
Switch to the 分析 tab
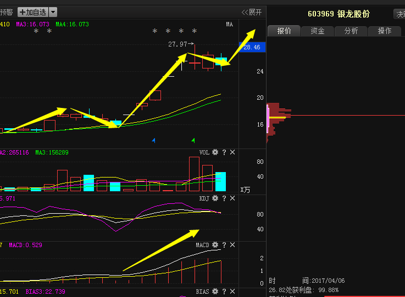pos(351,31)
